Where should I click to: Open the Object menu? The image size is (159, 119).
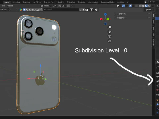(10, 6)
